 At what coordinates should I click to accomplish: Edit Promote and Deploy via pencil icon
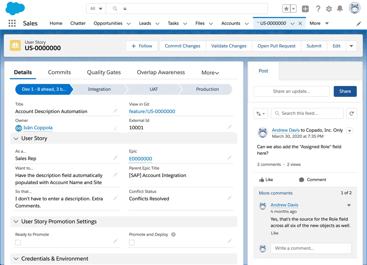pyautogui.click(x=230, y=241)
